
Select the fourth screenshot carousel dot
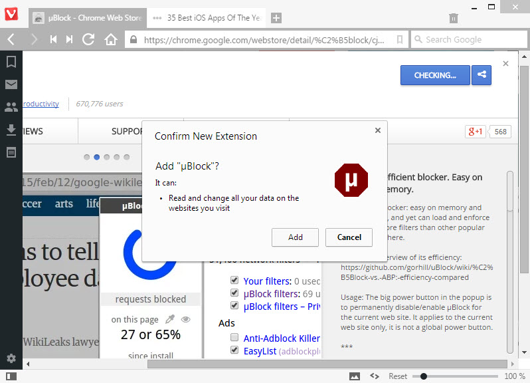pos(117,157)
